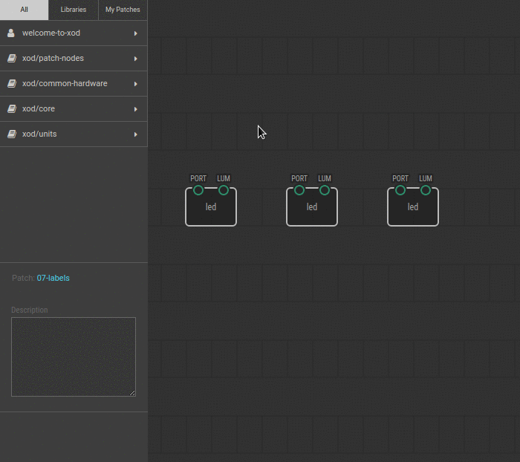This screenshot has height=462, width=520.
Task: Click LUM pin on the middle led node
Action: (325, 190)
